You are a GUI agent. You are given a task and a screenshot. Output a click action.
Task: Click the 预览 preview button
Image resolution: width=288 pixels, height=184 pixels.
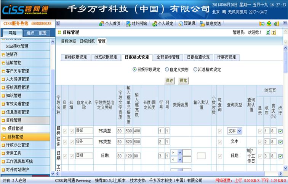(x=183, y=80)
